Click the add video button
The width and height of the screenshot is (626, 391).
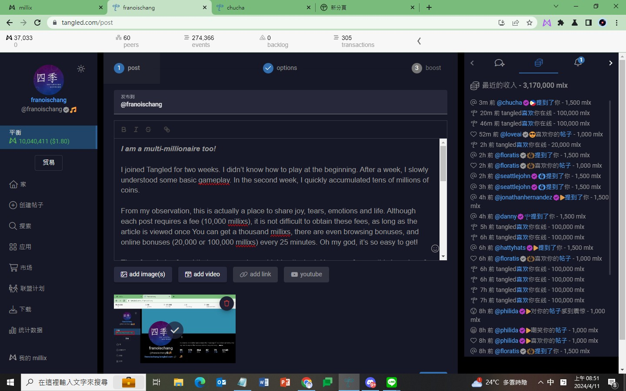(x=203, y=275)
